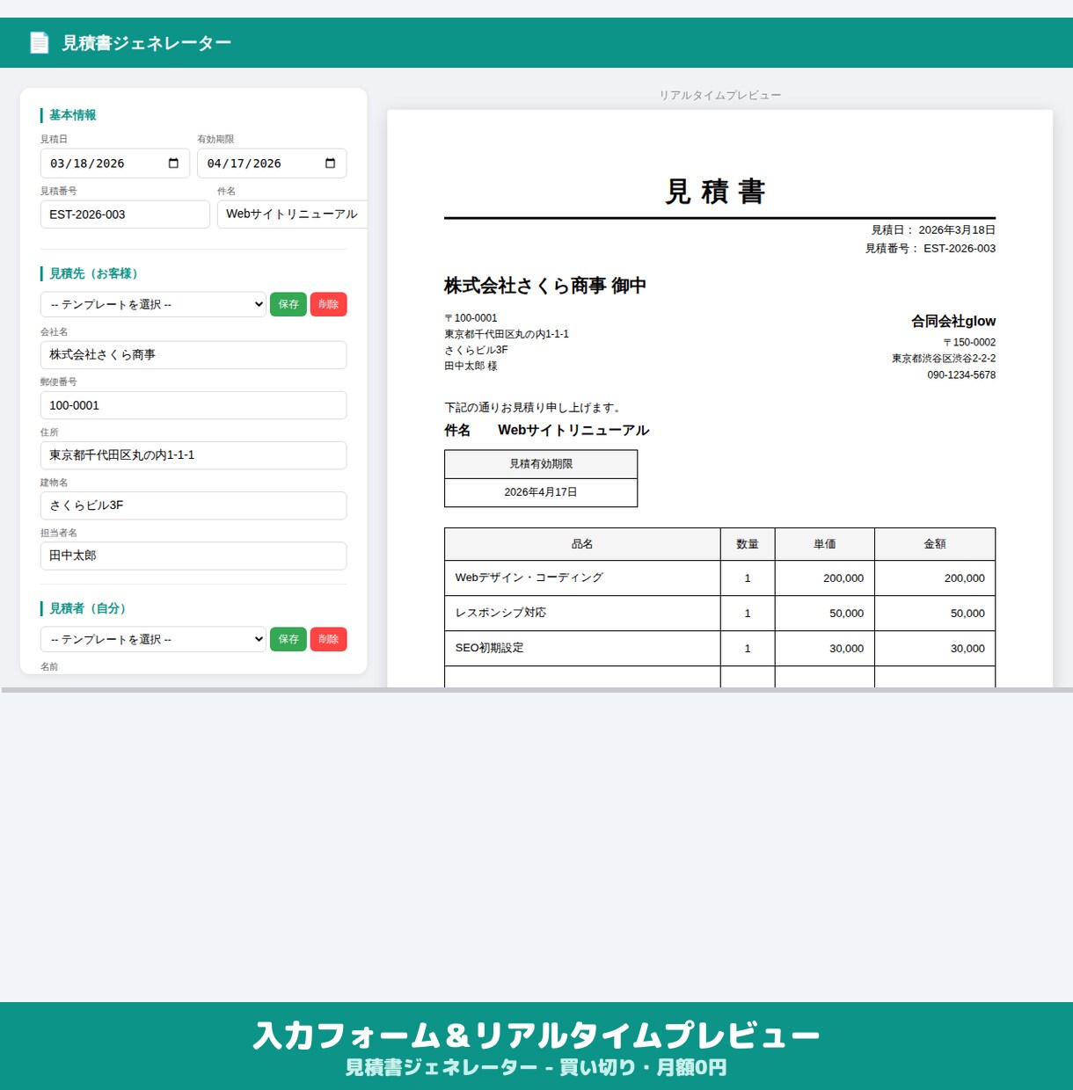Click 単価 column header in table
The image size is (1073, 1090).
pos(825,544)
